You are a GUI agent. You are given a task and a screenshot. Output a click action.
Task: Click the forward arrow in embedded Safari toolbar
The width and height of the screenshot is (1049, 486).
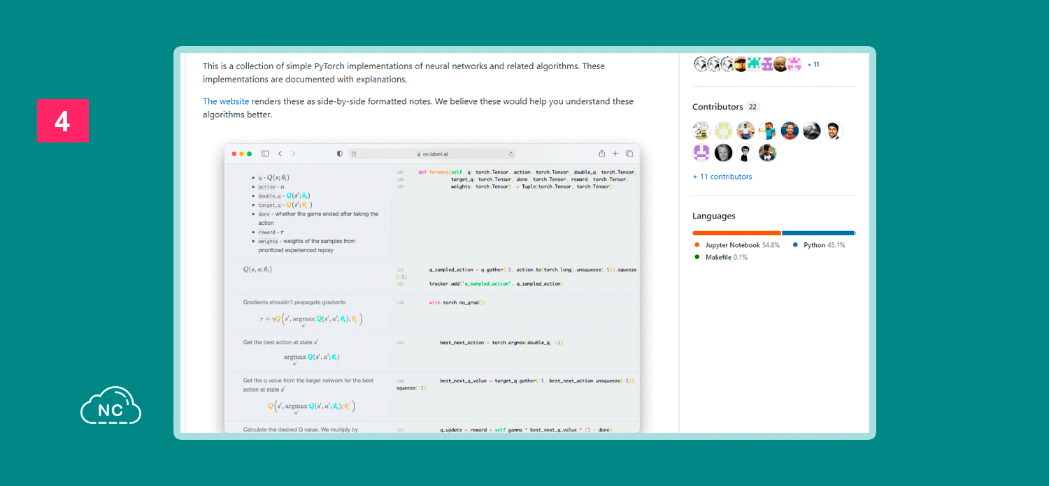(x=293, y=154)
